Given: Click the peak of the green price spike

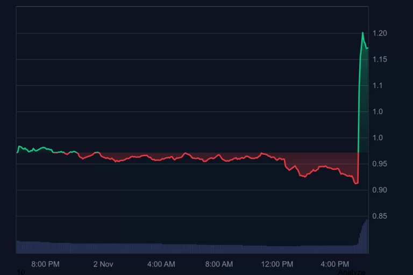Looking at the screenshot, I should [x=362, y=33].
